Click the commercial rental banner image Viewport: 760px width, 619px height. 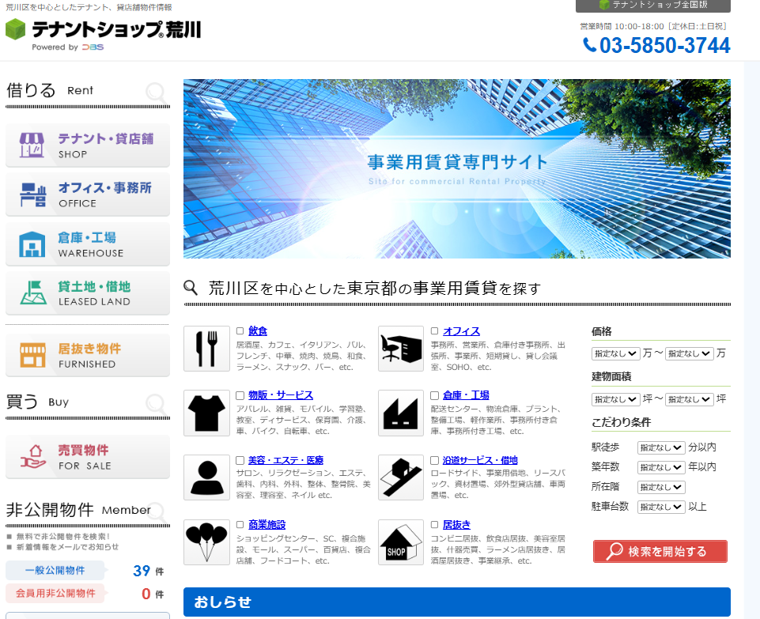click(x=456, y=168)
